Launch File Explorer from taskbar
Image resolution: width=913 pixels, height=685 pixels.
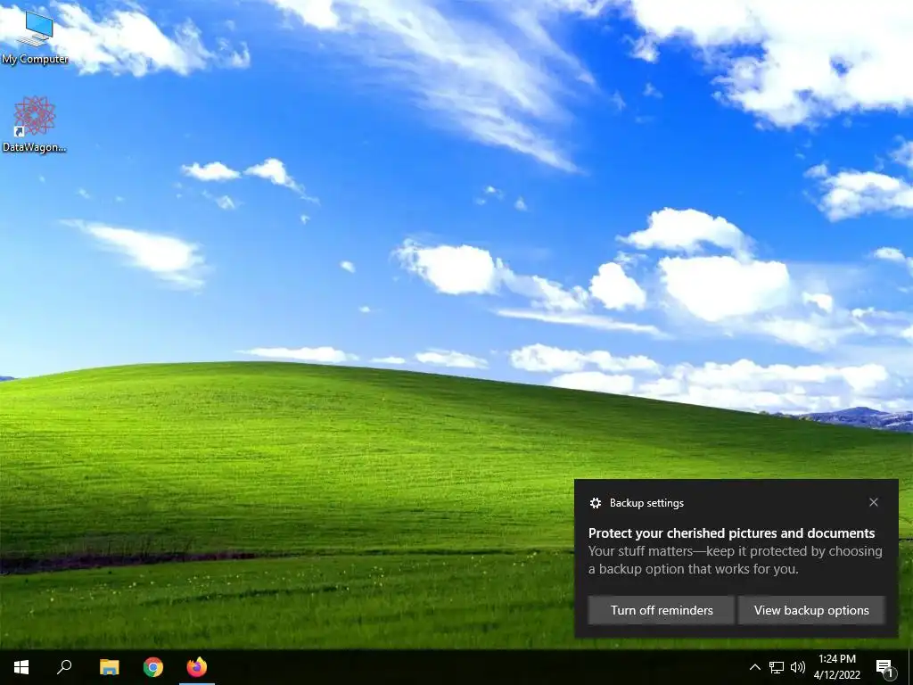point(109,667)
